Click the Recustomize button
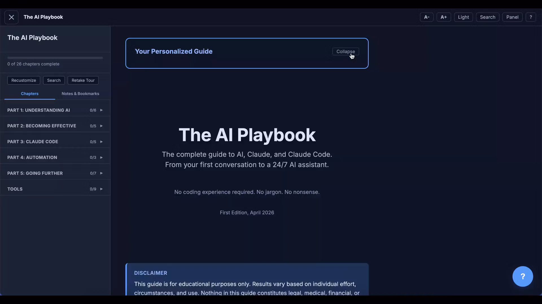542x304 pixels. click(x=24, y=80)
